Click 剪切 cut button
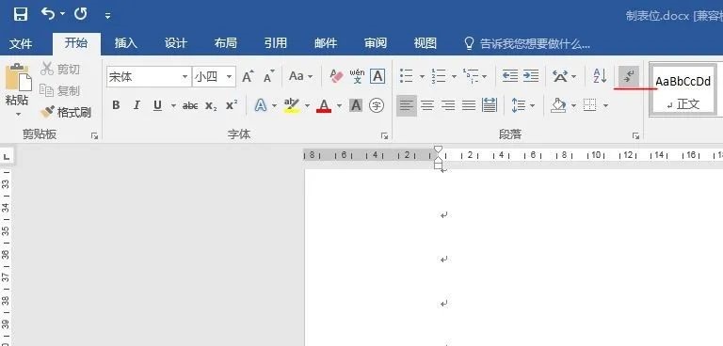This screenshot has height=346, width=723. tap(60, 70)
